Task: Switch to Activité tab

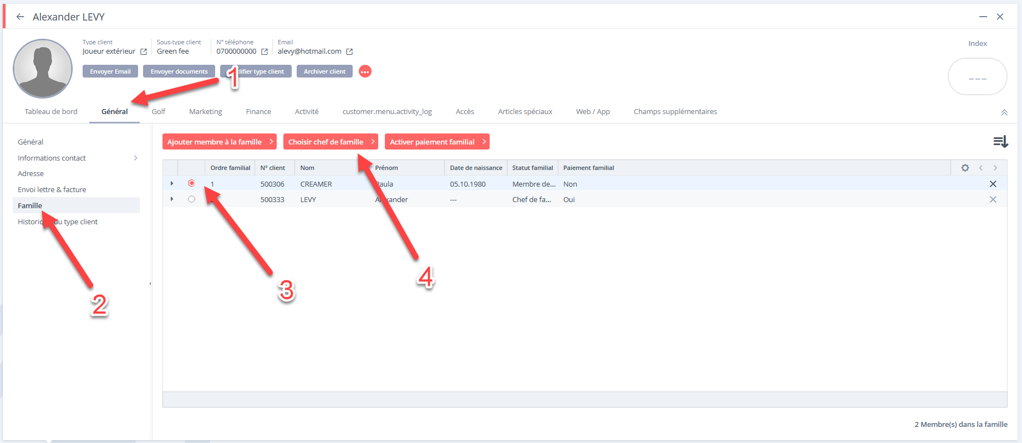Action: point(307,111)
